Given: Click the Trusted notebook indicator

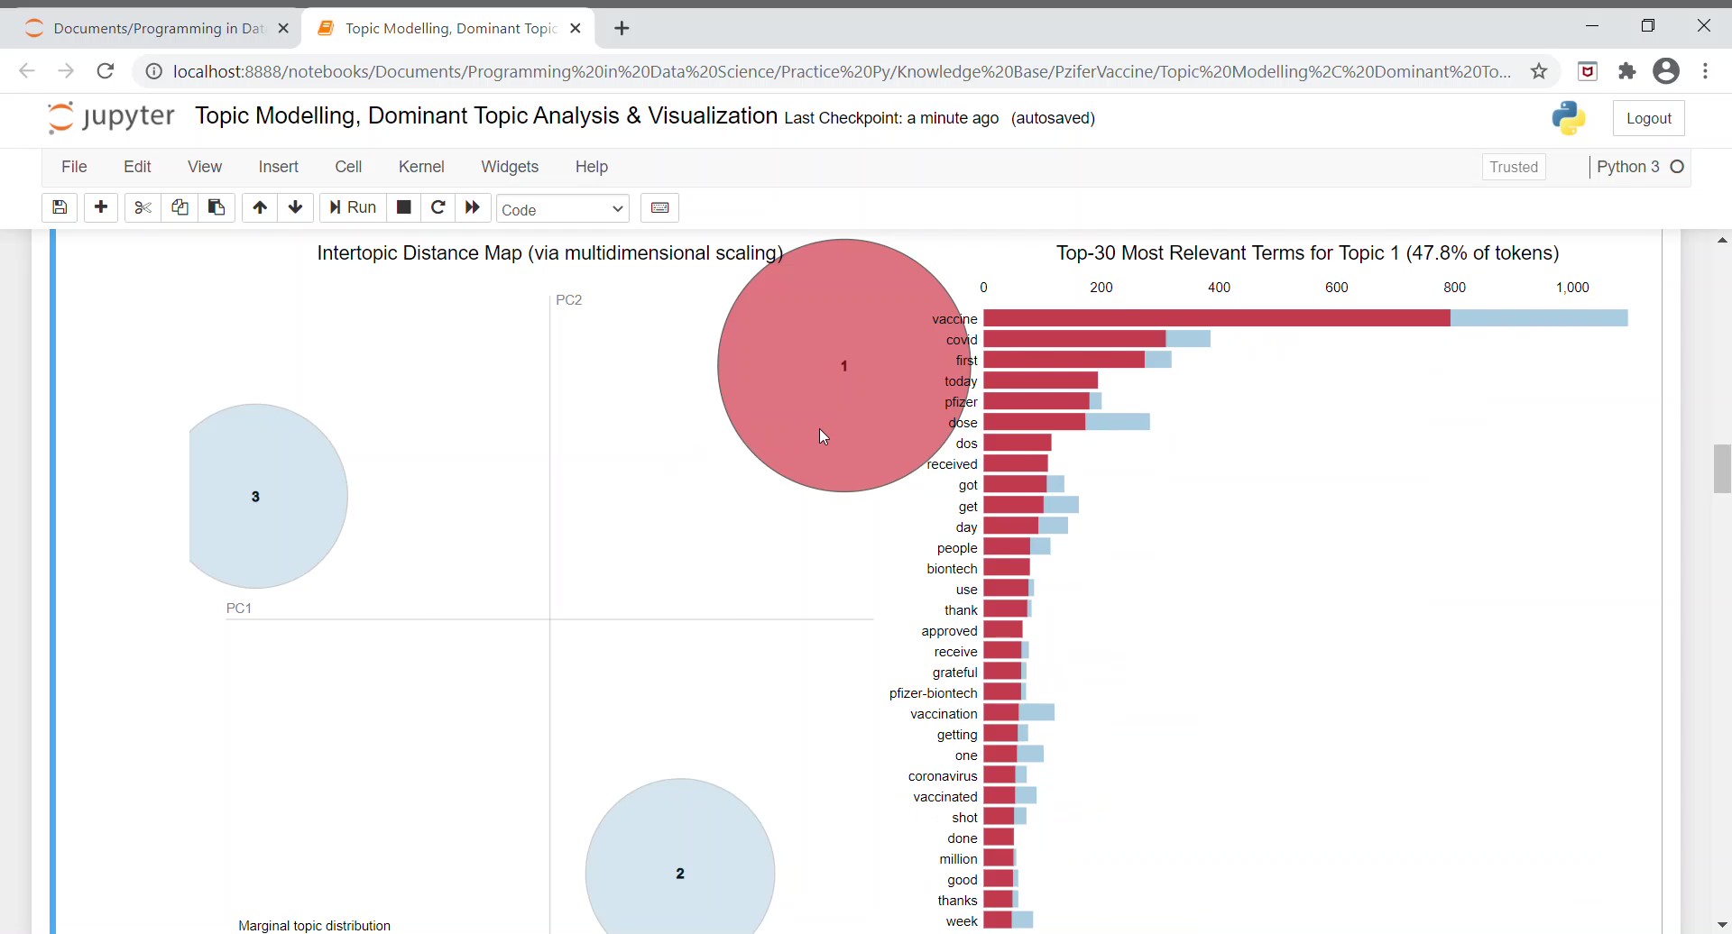Looking at the screenshot, I should [1513, 167].
